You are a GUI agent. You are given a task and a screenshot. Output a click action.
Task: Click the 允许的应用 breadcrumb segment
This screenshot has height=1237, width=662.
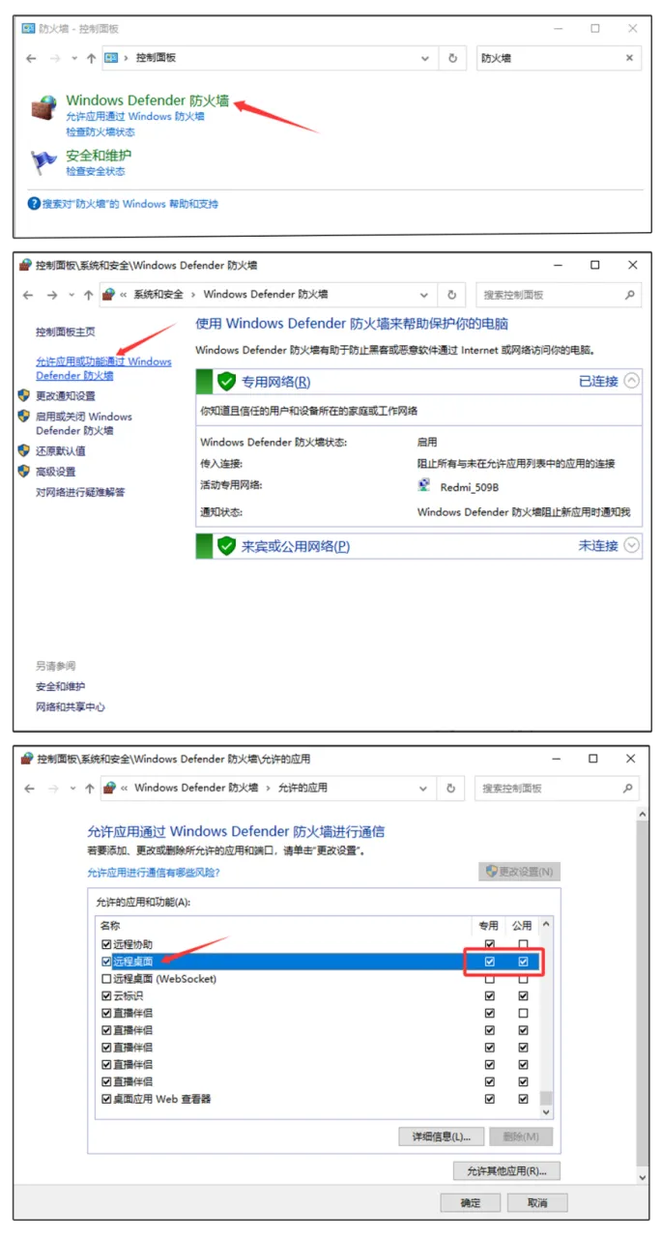tap(303, 788)
